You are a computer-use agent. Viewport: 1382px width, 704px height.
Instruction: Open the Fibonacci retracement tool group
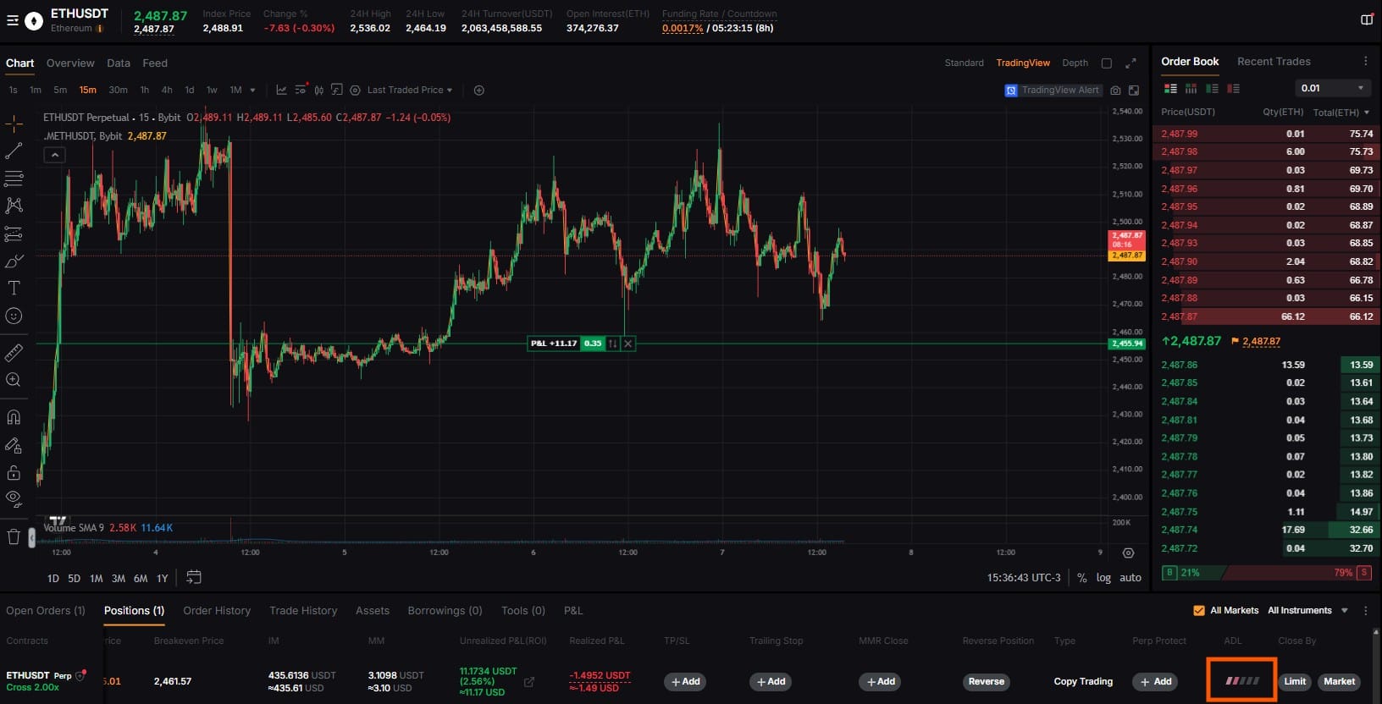click(14, 179)
